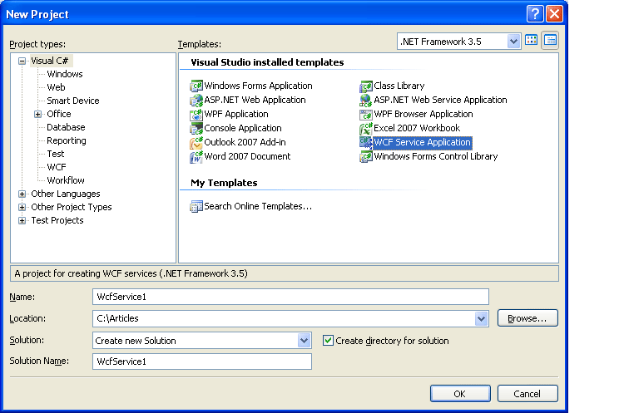Select the Excel 2007 Workbook icon
629x413 pixels.
point(366,128)
